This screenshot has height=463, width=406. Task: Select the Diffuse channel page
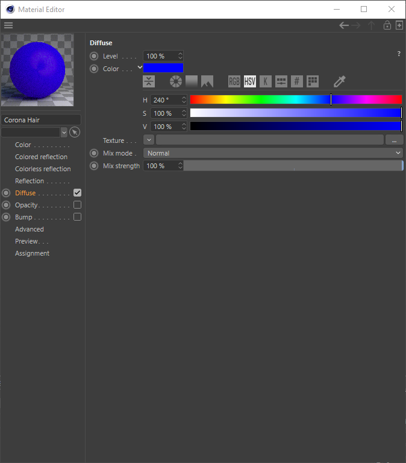coord(25,193)
